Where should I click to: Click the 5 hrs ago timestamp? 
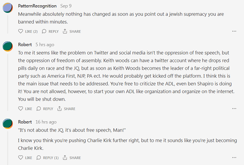(45, 45)
